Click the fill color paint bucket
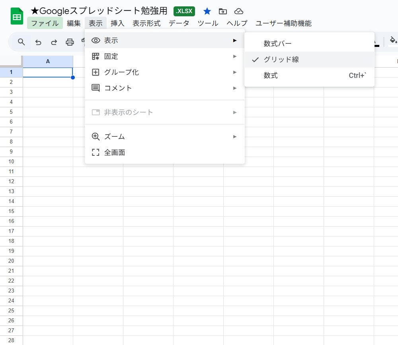This screenshot has width=398, height=345. (393, 41)
